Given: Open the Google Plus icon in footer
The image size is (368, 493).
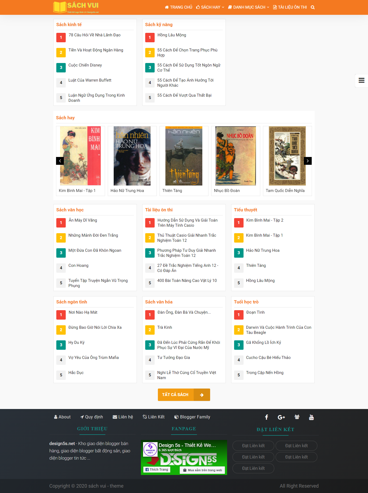Looking at the screenshot, I should pyautogui.click(x=281, y=417).
